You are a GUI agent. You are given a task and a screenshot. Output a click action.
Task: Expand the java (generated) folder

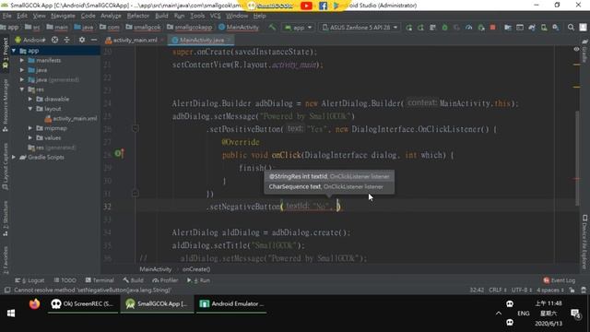point(22,79)
